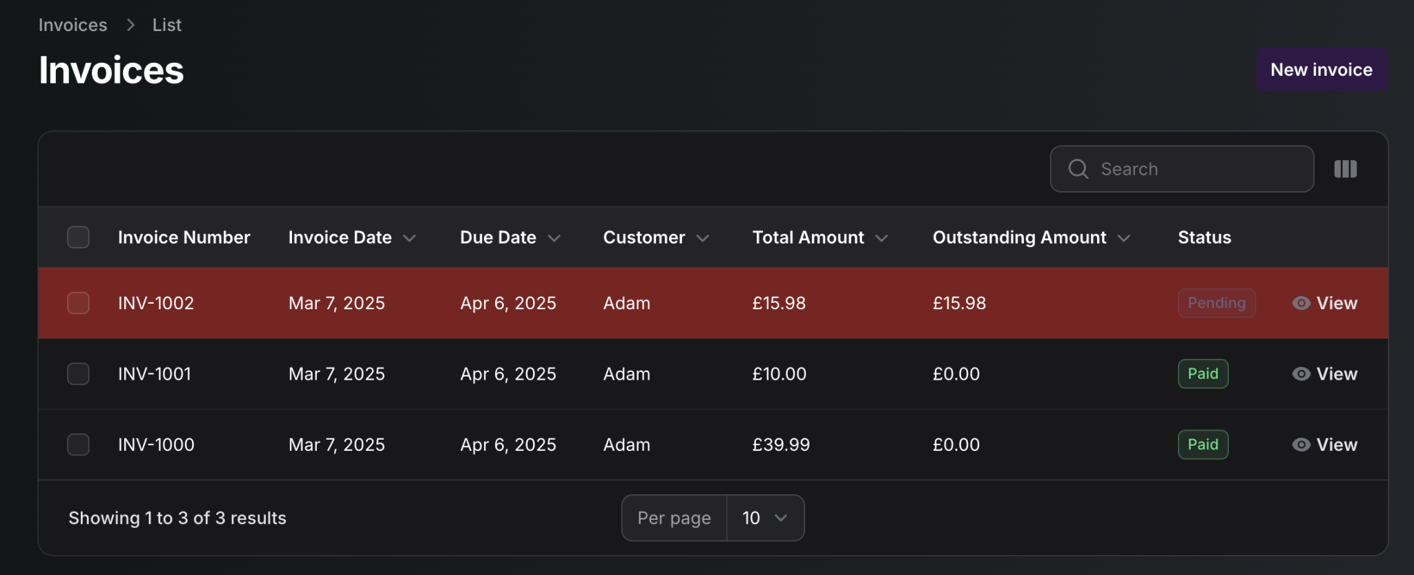Select the checkbox for invoice INV-1002
The width and height of the screenshot is (1414, 575).
point(78,303)
